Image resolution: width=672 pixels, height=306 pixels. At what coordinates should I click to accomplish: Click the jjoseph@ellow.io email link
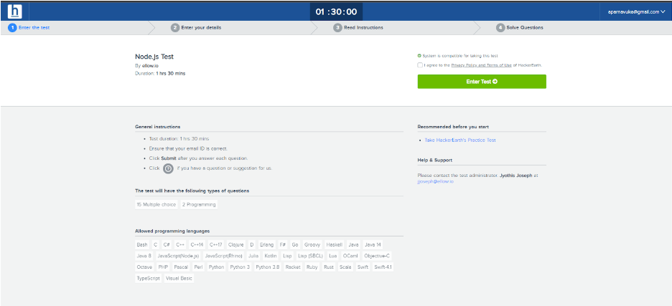coord(435,181)
